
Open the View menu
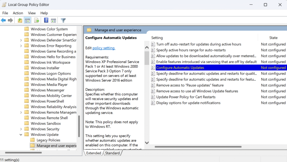point(32,13)
